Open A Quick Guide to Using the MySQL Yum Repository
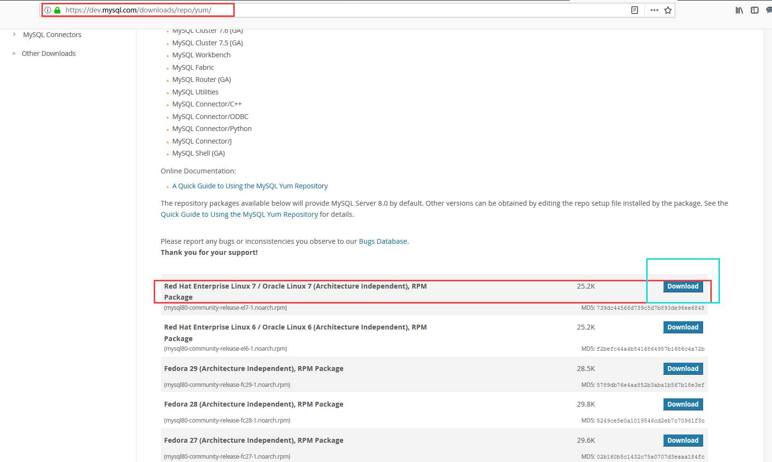 [x=250, y=186]
